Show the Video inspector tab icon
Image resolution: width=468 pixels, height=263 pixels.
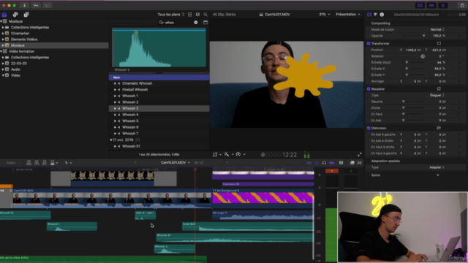(369, 15)
